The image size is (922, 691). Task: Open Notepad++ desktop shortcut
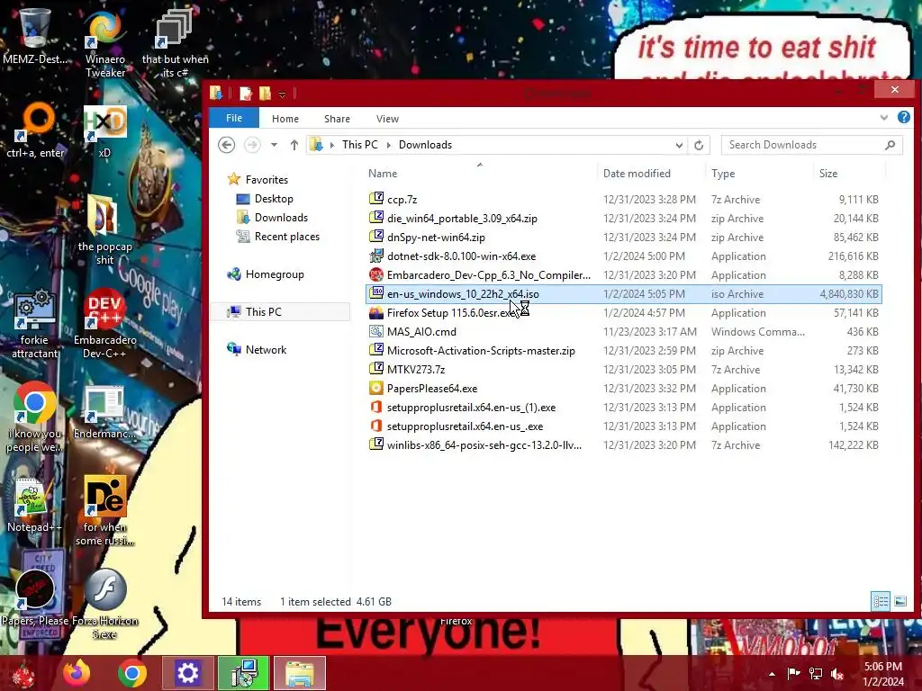(34, 506)
